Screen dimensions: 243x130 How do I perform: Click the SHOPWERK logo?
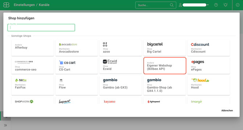coord(24,101)
